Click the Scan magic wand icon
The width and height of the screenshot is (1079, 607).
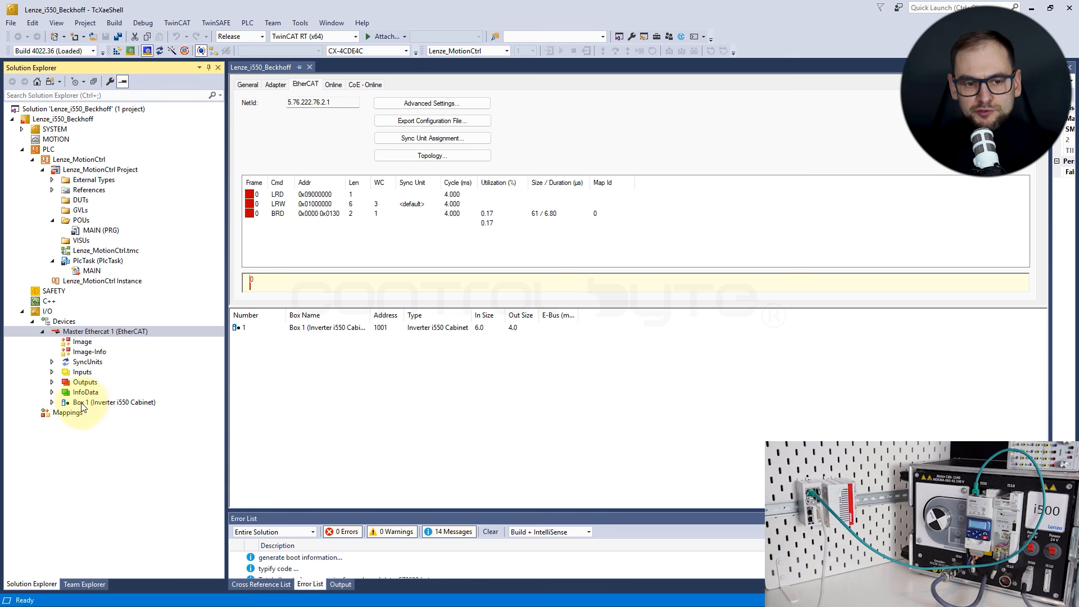(172, 51)
